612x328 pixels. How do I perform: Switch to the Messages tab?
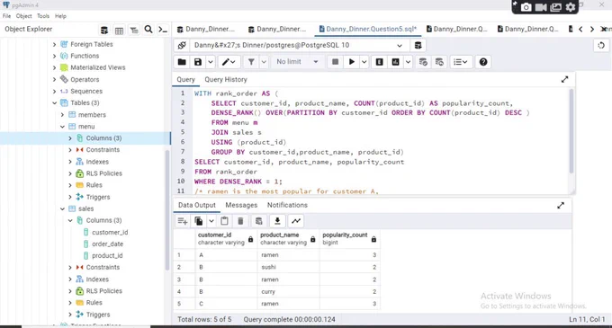coord(241,205)
